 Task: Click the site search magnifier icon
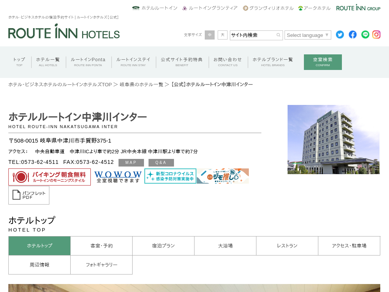pyautogui.click(x=278, y=35)
